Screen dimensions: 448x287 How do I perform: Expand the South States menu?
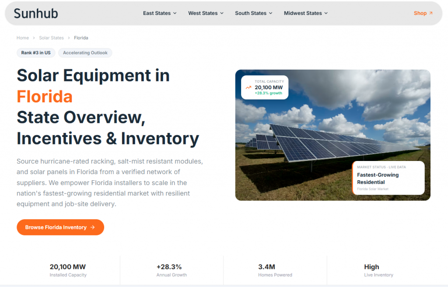click(254, 13)
